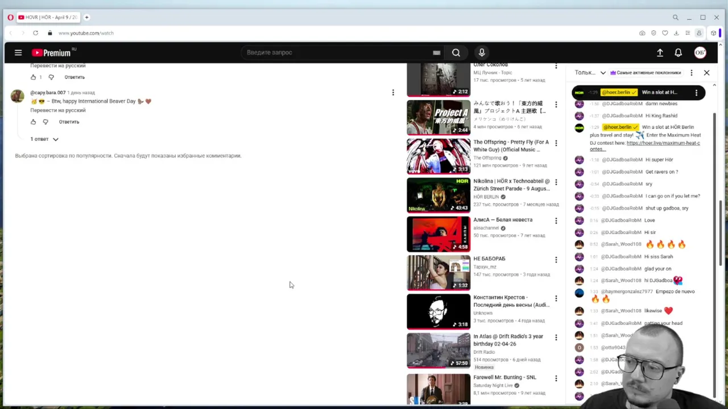This screenshot has height=409, width=728.
Task: Click the live chat scrollbar
Action: (715, 256)
